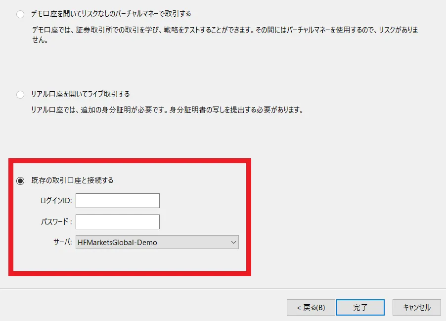Click the real account ID verification notice
This screenshot has height=321, width=446.
click(168, 109)
